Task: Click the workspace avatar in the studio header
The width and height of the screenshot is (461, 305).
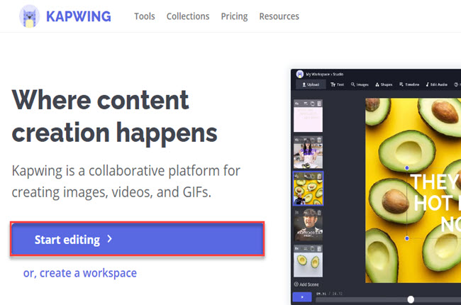Action: tap(299, 74)
